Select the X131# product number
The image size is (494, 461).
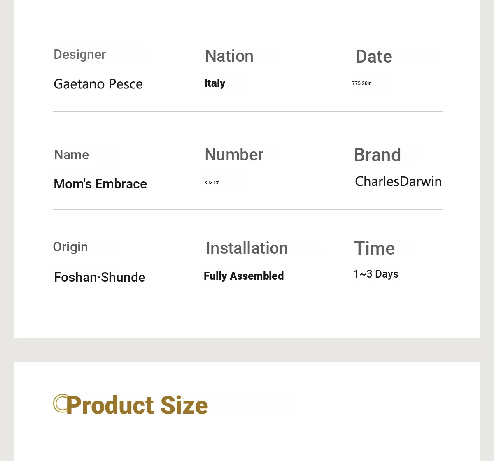212,183
